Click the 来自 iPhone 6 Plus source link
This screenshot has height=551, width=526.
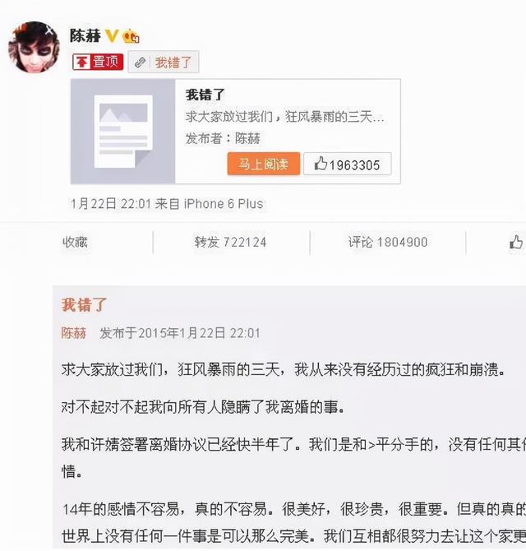[x=210, y=204]
